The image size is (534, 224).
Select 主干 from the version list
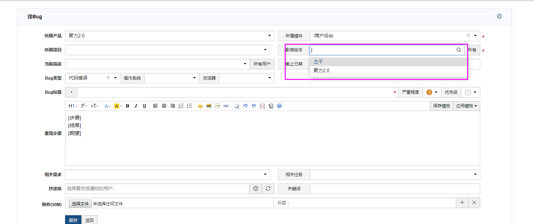click(x=388, y=62)
